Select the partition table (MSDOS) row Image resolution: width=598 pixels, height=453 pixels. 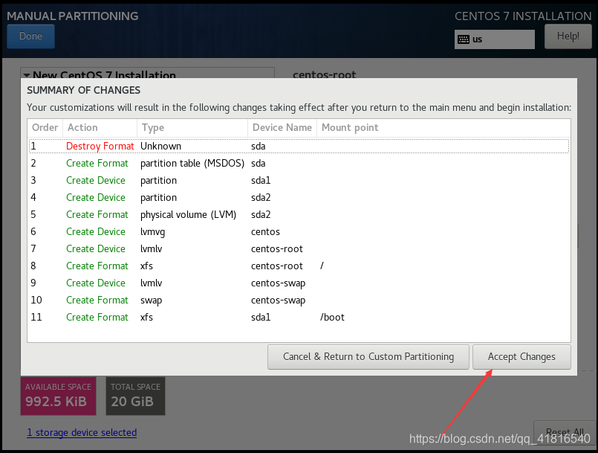click(x=299, y=164)
